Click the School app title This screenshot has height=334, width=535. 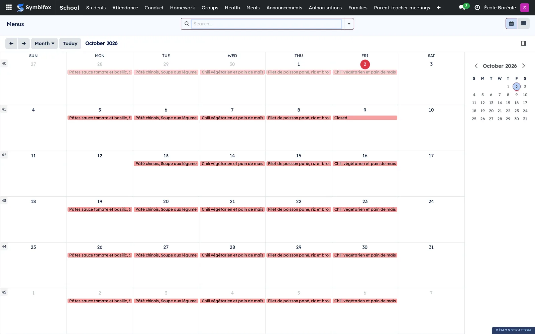click(69, 7)
